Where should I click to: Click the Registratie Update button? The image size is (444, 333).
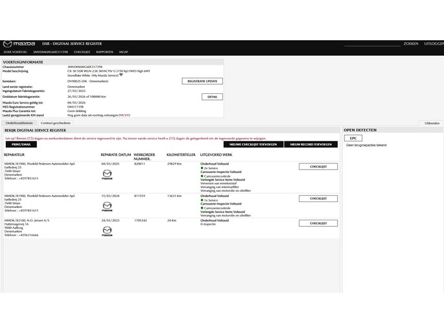click(202, 82)
